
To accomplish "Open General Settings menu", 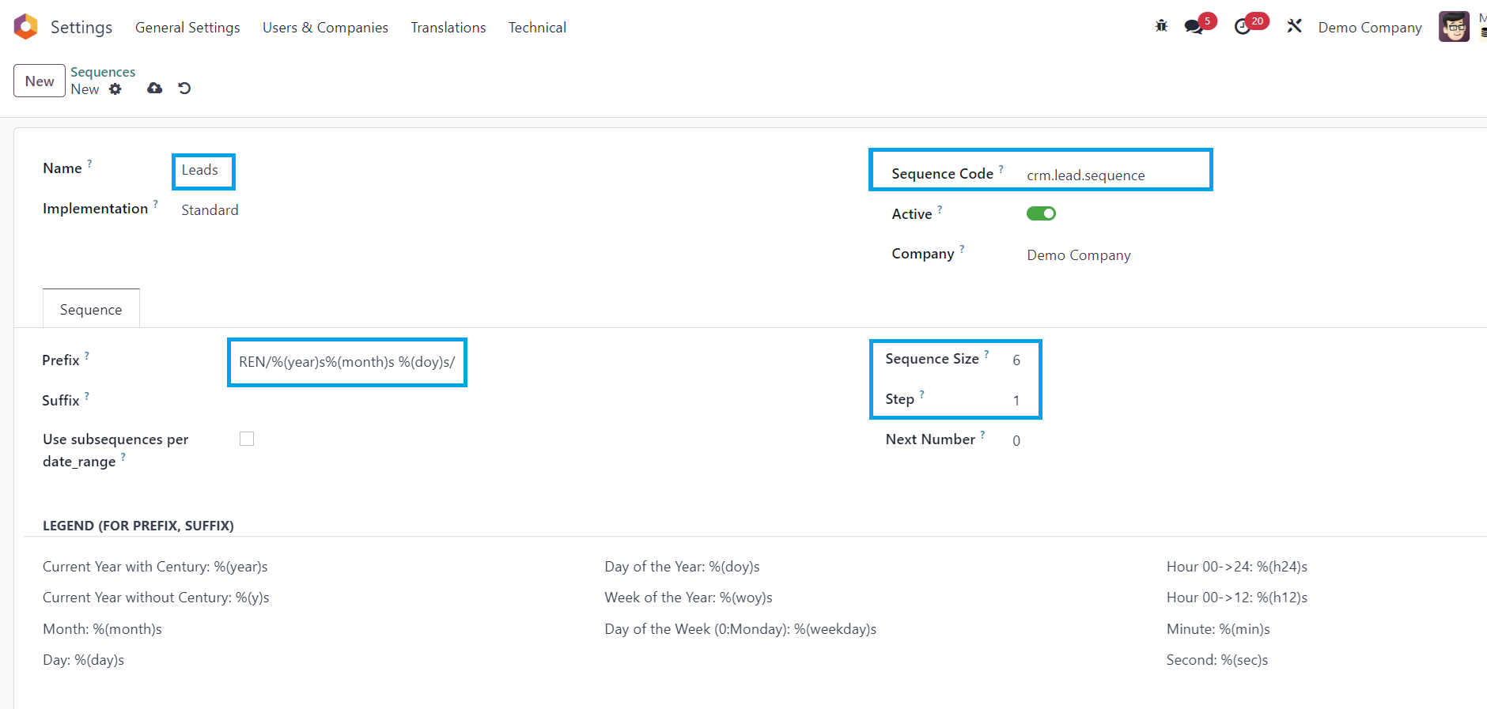I will [187, 28].
